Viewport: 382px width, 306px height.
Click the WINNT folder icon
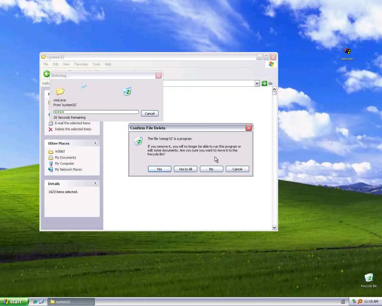click(51, 152)
